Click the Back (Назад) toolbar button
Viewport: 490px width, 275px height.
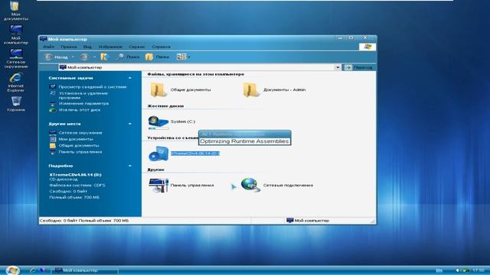[56, 57]
